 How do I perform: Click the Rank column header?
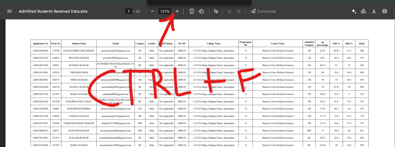tap(362, 43)
